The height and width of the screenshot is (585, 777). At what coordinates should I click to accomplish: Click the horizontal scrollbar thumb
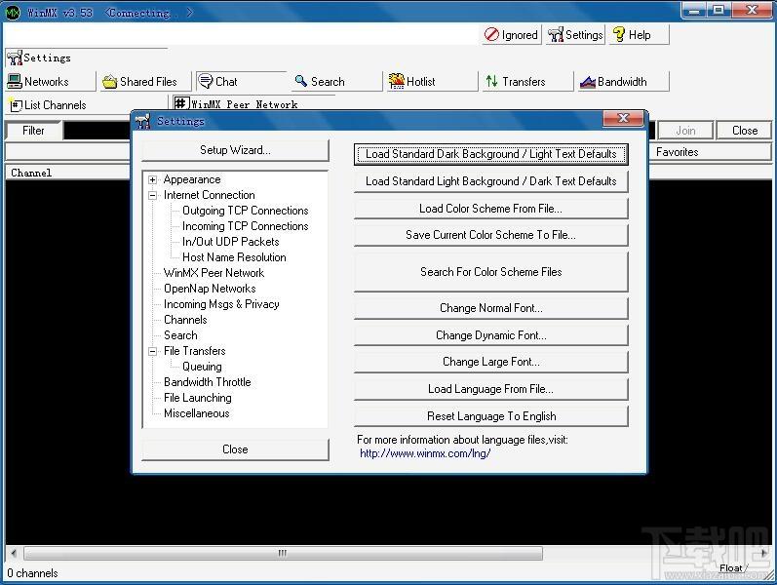pos(283,553)
